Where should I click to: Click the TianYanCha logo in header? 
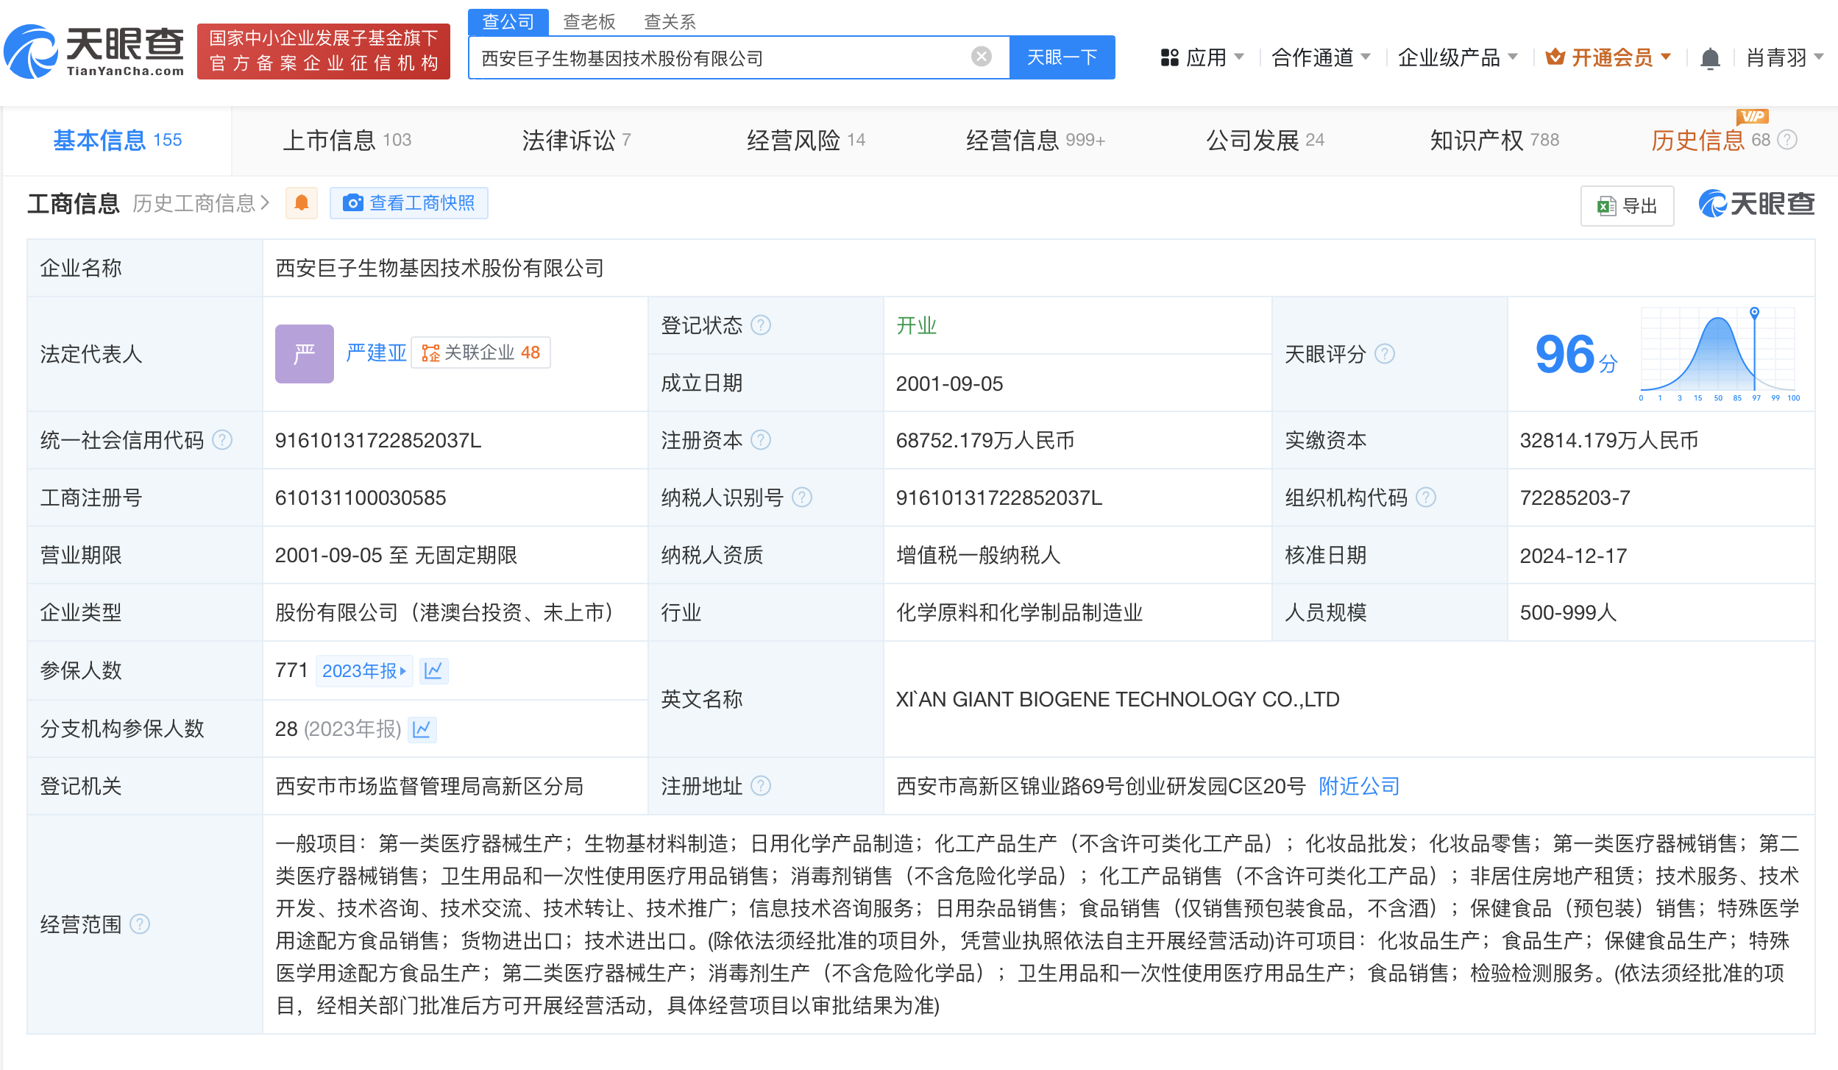pyautogui.click(x=94, y=51)
